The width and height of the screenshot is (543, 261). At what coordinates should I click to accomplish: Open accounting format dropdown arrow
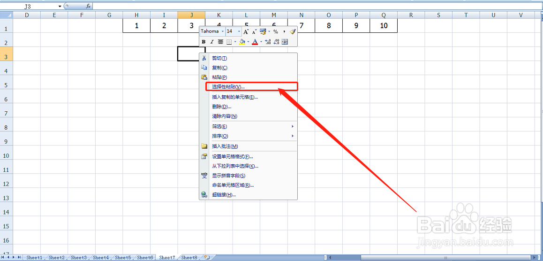pyautogui.click(x=269, y=31)
